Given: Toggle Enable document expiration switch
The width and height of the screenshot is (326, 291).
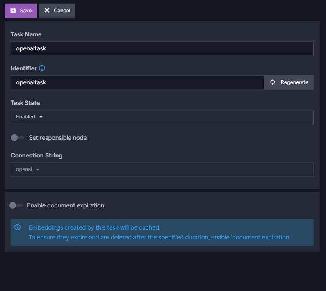Looking at the screenshot, I should point(16,205).
